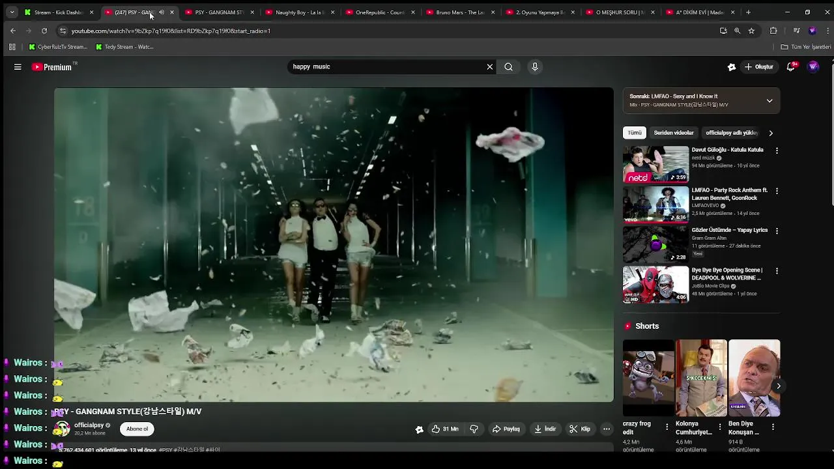Open CyberRulzTv Stream bookmark
This screenshot has width=834, height=469.
point(58,47)
